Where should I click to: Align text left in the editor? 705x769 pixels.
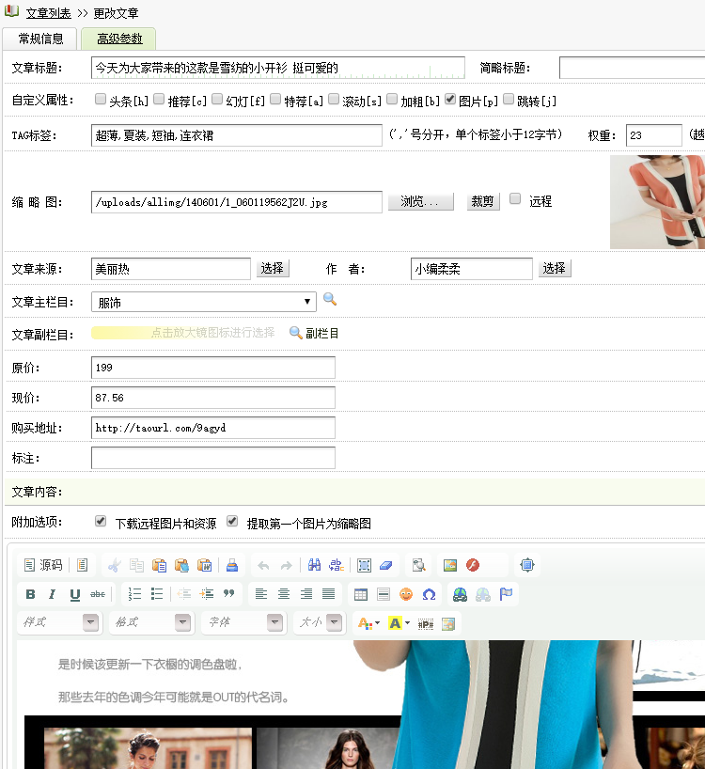[261, 594]
